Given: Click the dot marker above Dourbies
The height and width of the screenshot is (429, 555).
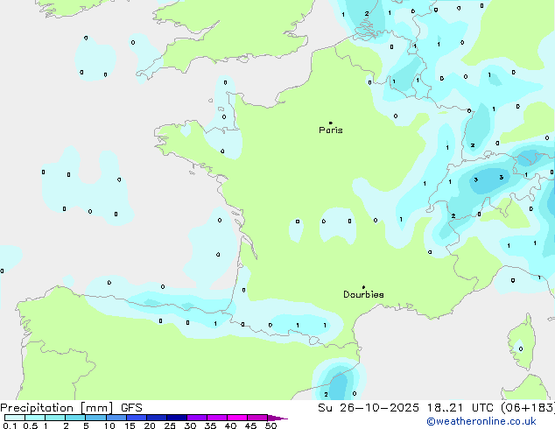Looking at the screenshot, I should pyautogui.click(x=363, y=287).
